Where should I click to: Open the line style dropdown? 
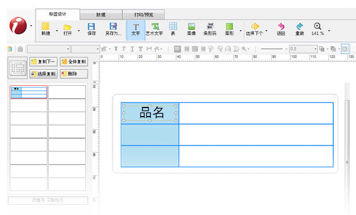(x=286, y=49)
